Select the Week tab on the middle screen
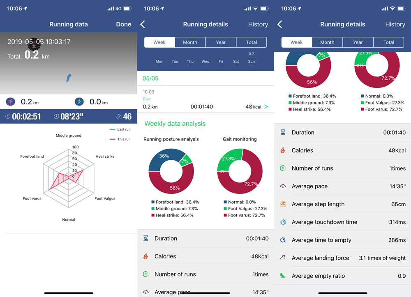This screenshot has width=411, height=297. click(x=159, y=42)
